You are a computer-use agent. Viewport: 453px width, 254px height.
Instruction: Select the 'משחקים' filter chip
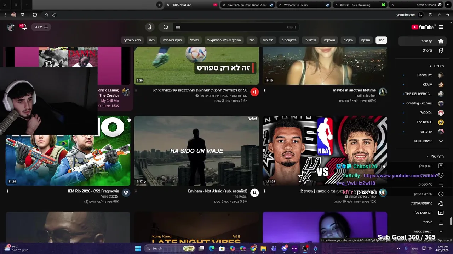[329, 40]
